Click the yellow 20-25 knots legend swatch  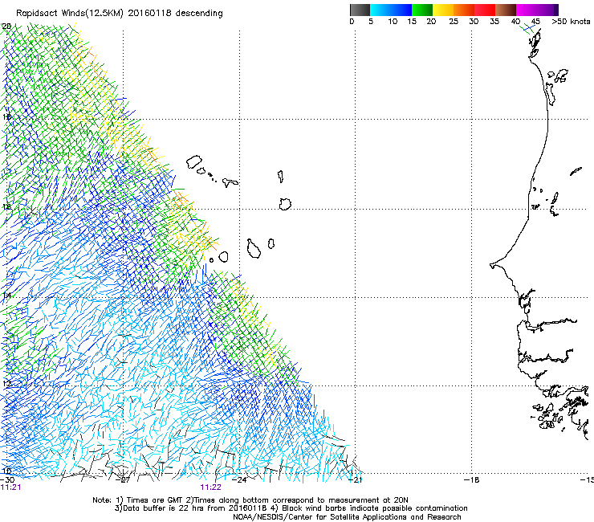443,10
